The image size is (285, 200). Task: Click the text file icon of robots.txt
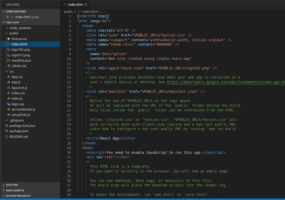(9, 66)
